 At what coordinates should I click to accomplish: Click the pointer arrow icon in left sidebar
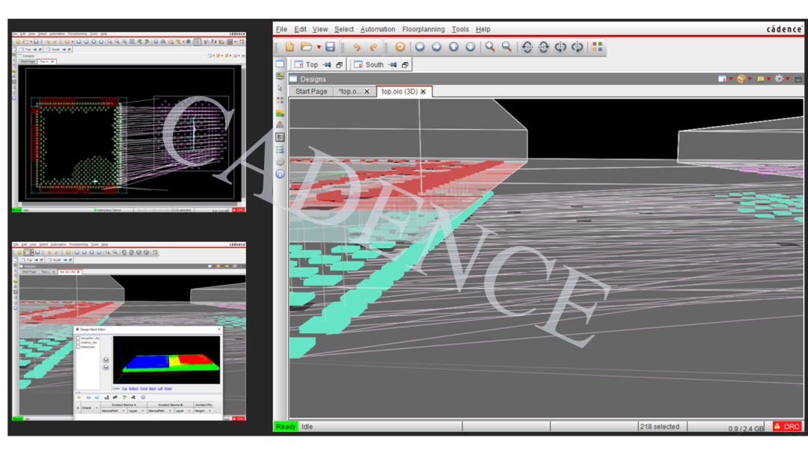coord(280,88)
